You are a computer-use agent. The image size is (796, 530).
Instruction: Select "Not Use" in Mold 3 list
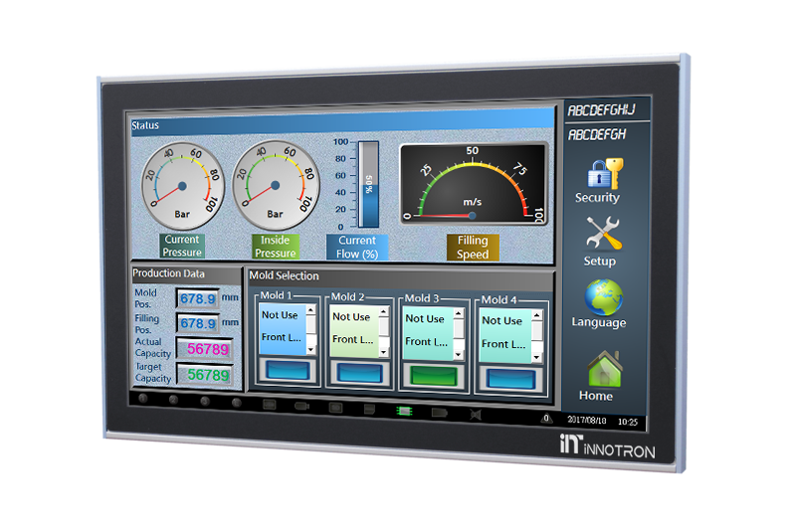click(425, 319)
